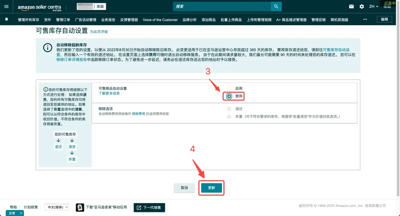Select the 禁用 radio option

coord(229,96)
